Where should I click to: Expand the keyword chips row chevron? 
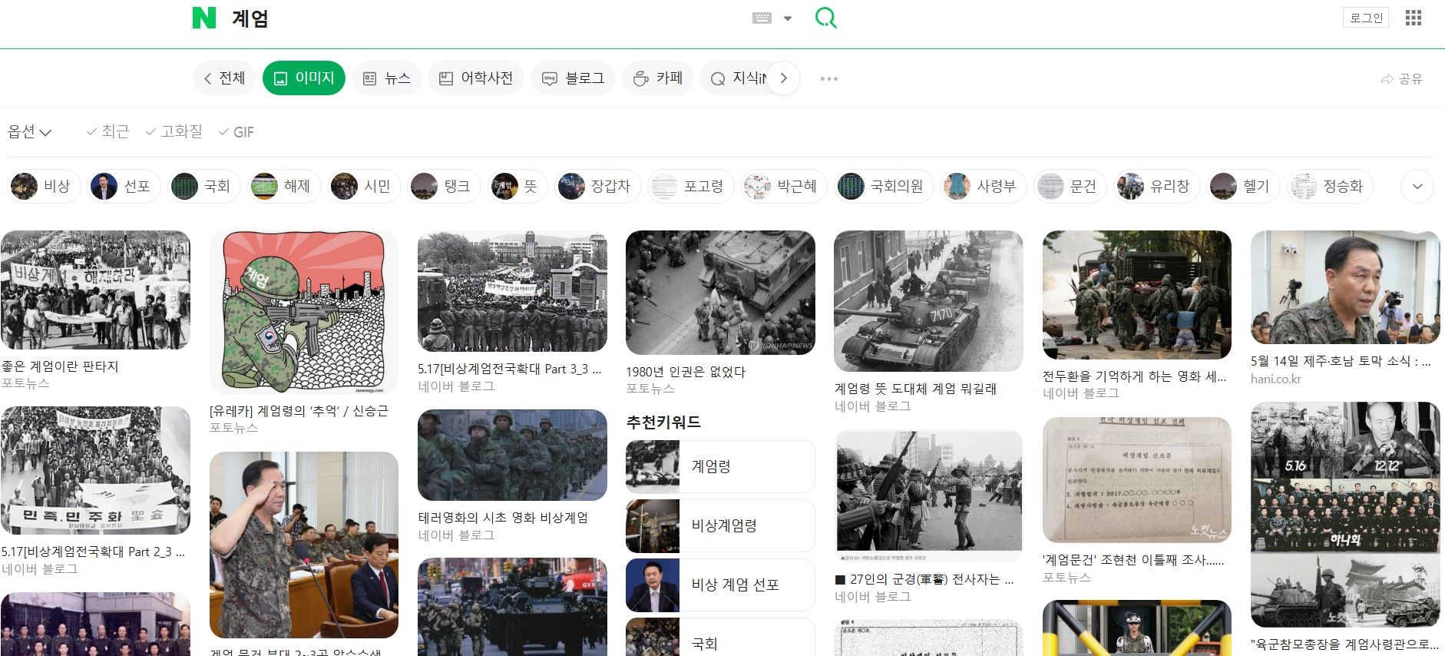point(1417,187)
